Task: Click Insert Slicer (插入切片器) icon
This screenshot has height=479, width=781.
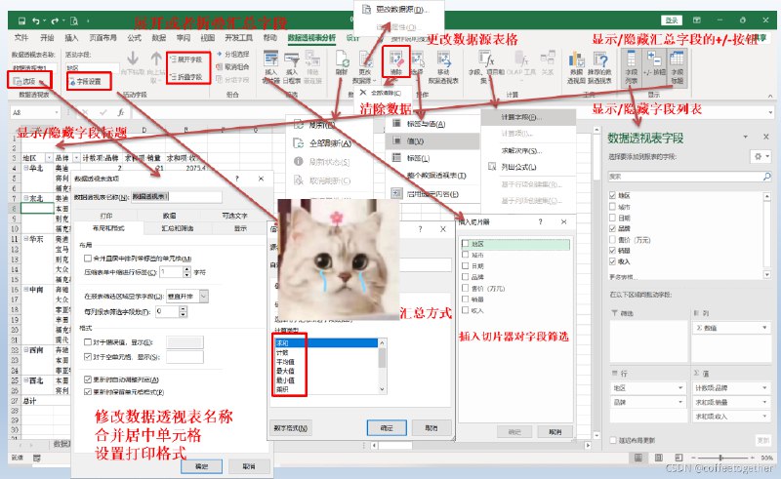Action: tap(271, 60)
